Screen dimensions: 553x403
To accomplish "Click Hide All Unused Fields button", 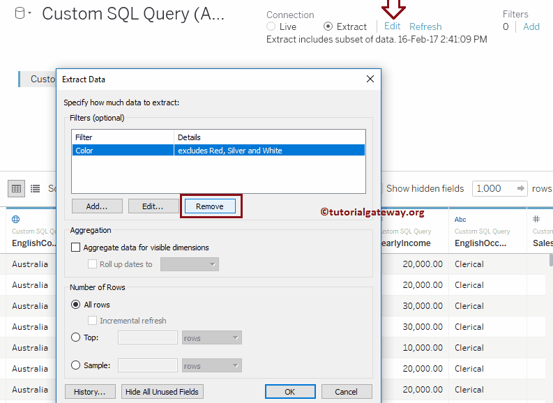I will (162, 392).
